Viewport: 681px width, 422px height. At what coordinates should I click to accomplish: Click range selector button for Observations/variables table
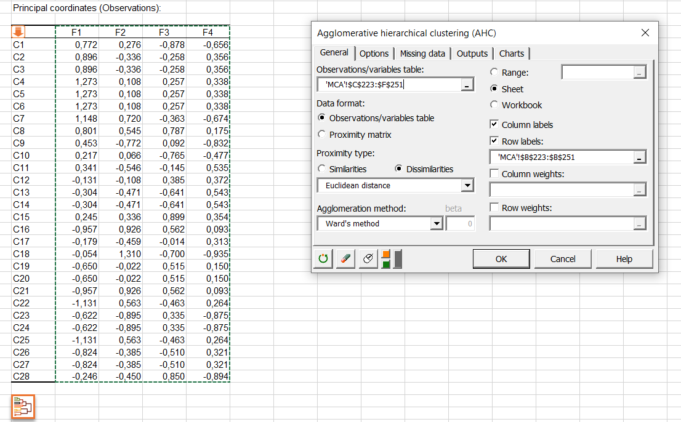(x=468, y=86)
